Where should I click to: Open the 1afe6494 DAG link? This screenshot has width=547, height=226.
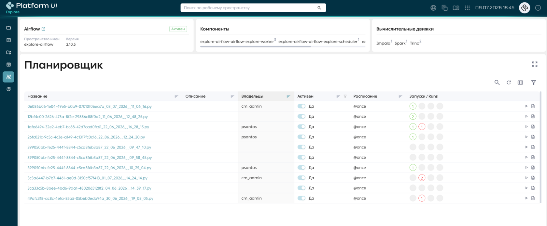pos(88,127)
